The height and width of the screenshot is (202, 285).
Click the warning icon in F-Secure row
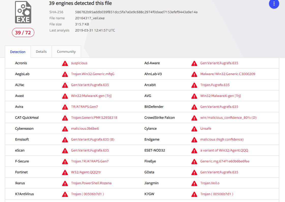65,161
